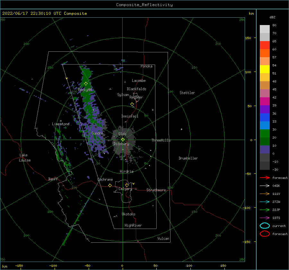Click the Limestone label on the map

[x=61, y=124]
